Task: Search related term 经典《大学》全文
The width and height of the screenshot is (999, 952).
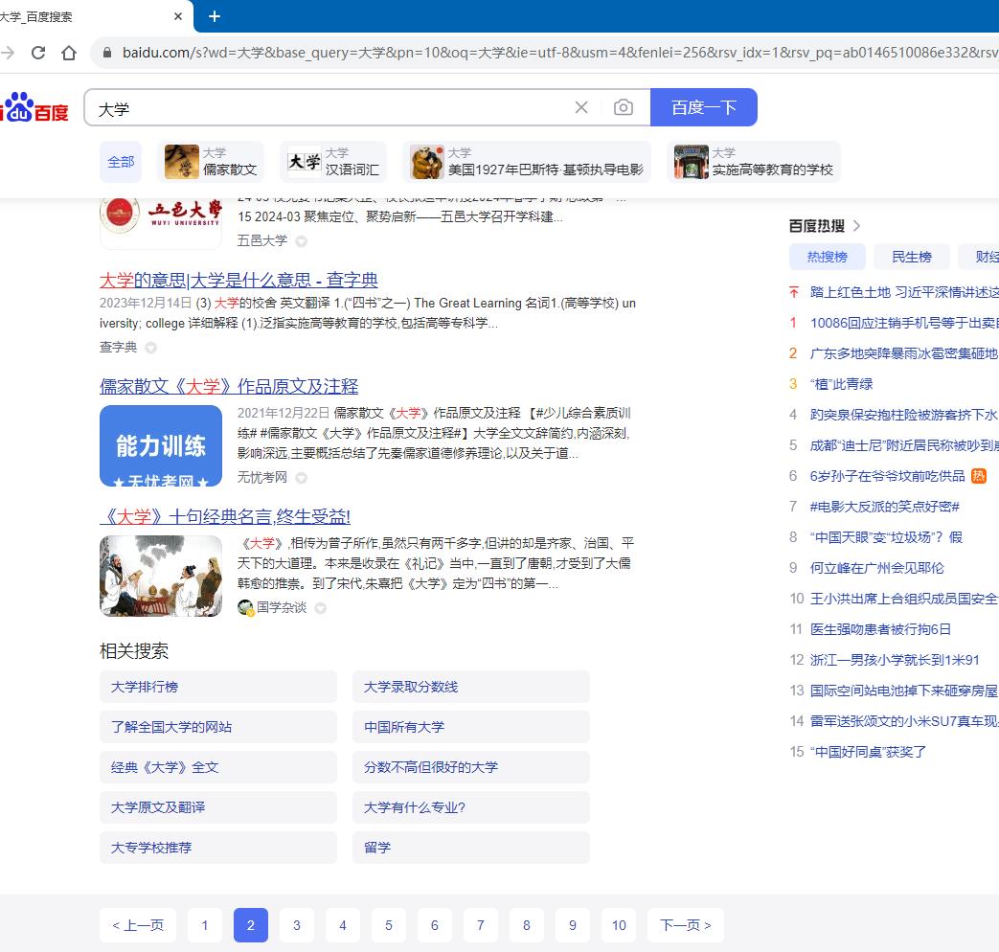Action: point(217,767)
